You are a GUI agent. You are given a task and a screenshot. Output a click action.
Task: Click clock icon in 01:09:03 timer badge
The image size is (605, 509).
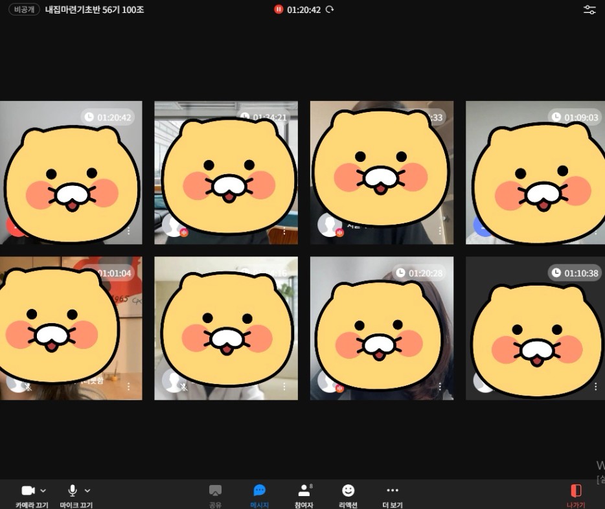[x=556, y=117]
